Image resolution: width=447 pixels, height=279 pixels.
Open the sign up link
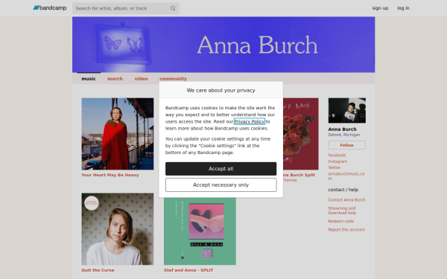(x=380, y=8)
